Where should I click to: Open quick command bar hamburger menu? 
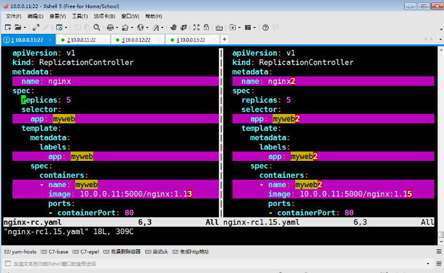[x=438, y=252]
